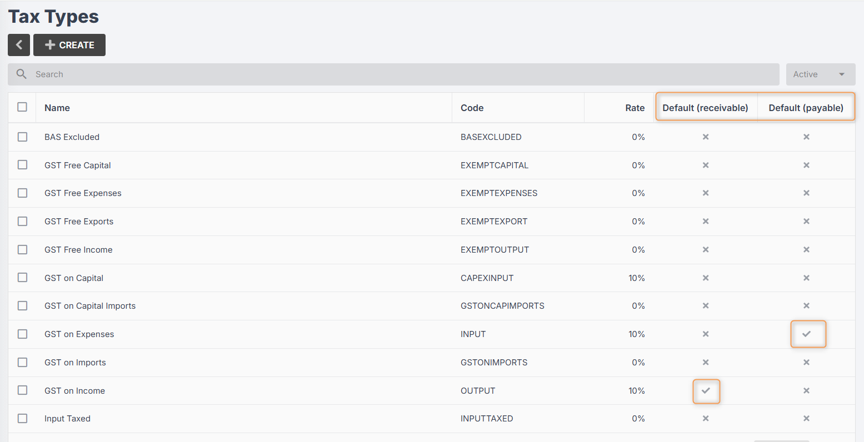
Task: Click the payable X for GST Free Expenses
Action: [x=806, y=193]
